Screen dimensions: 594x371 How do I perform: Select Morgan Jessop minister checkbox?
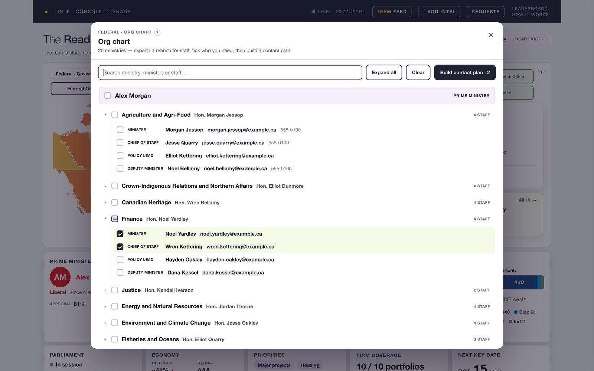120,130
